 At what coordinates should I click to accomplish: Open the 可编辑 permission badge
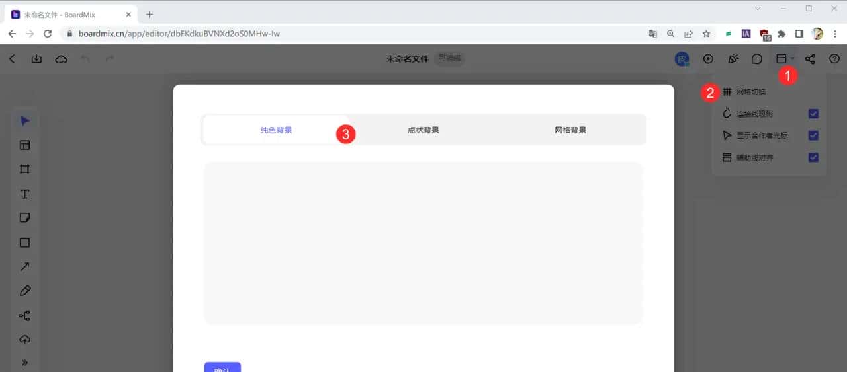pyautogui.click(x=450, y=58)
